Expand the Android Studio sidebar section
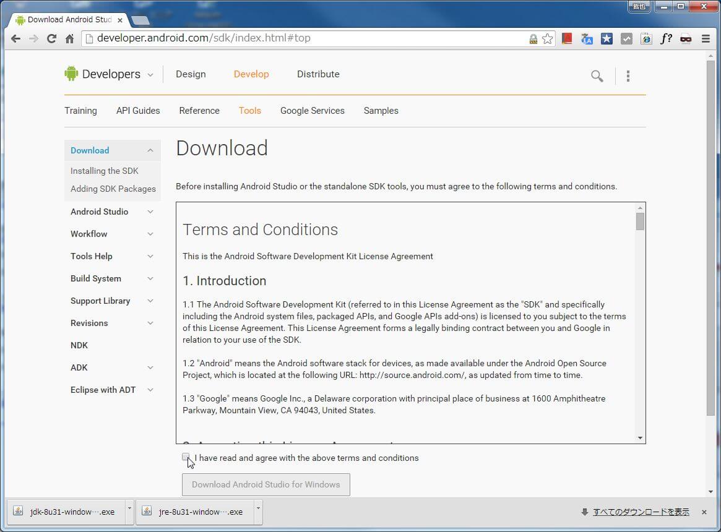Screen dimensions: 721x532 click(150, 212)
